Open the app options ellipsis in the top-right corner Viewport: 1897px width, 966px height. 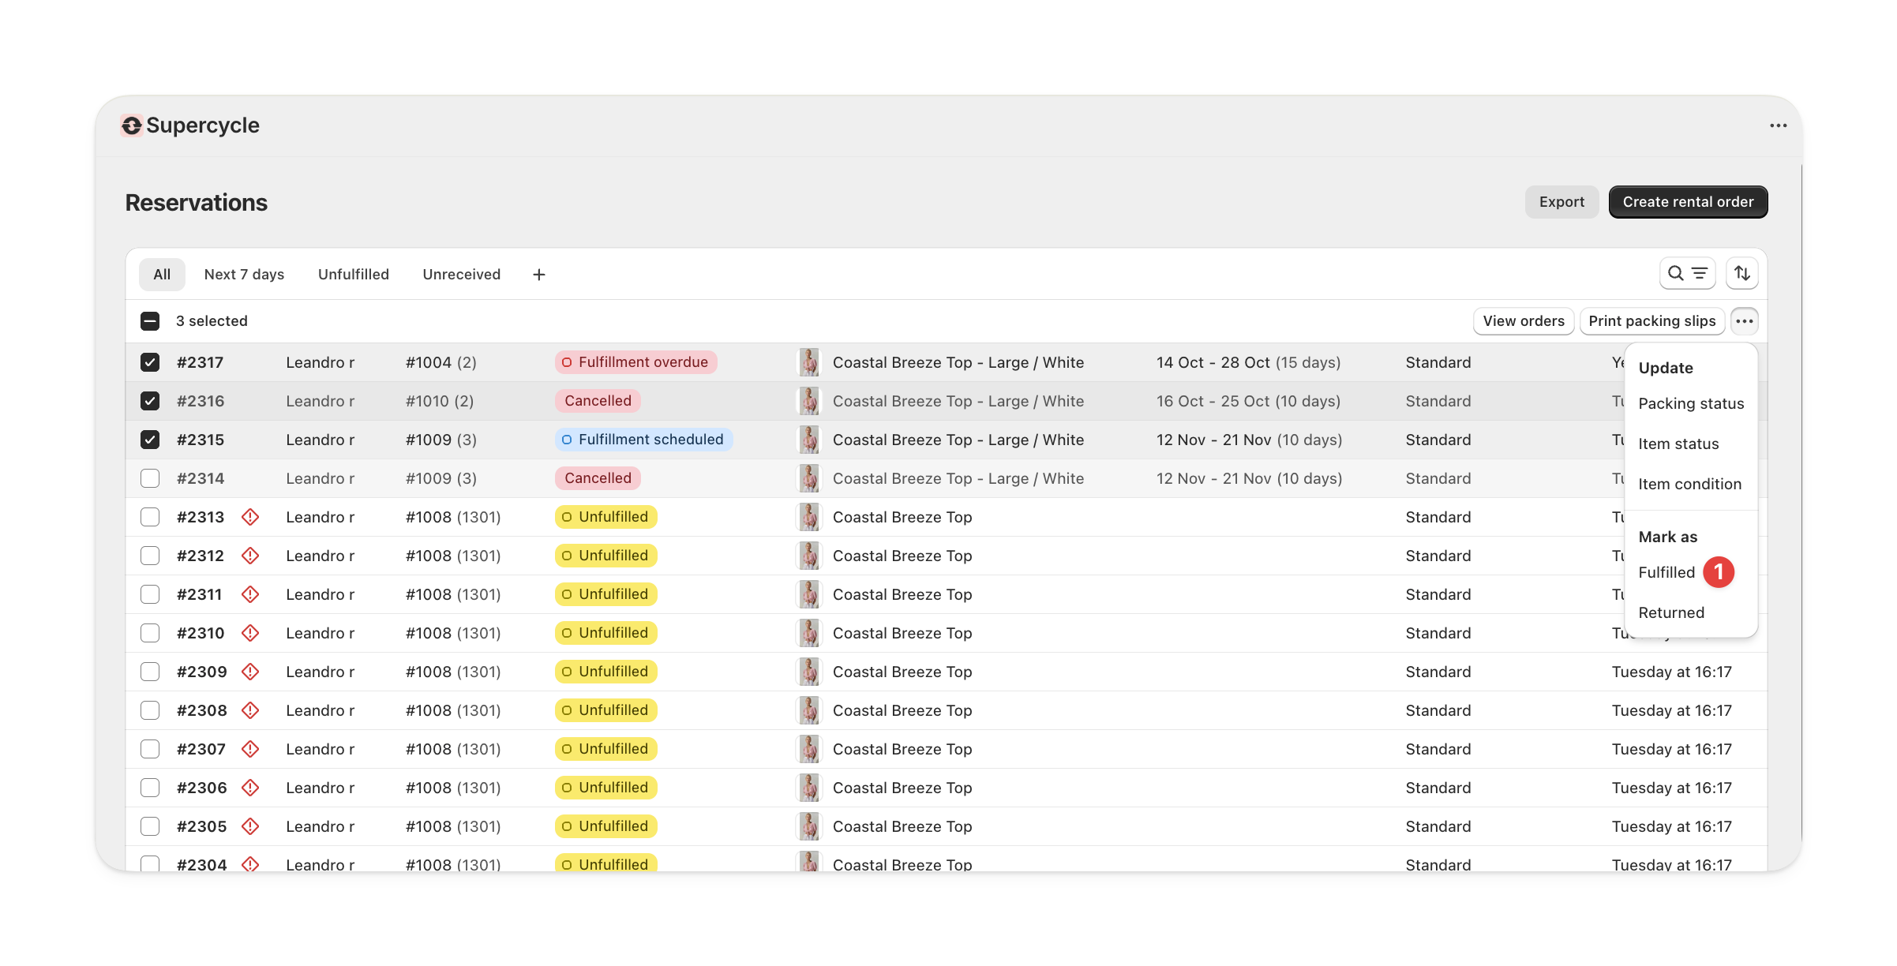pyautogui.click(x=1778, y=125)
